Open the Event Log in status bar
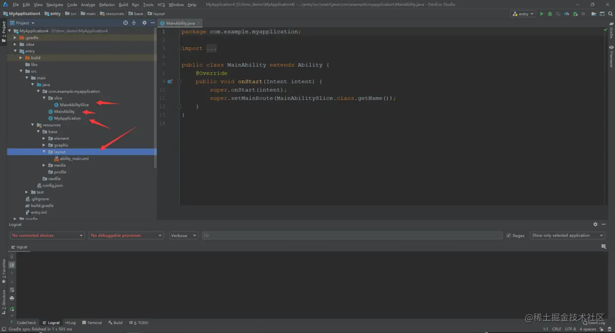The width and height of the screenshot is (615, 333). 594,323
